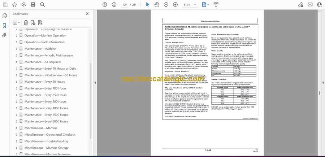Expand Maintenance—Every 10 Hours or Daily
The width and height of the screenshot is (325, 157).
[17, 69]
